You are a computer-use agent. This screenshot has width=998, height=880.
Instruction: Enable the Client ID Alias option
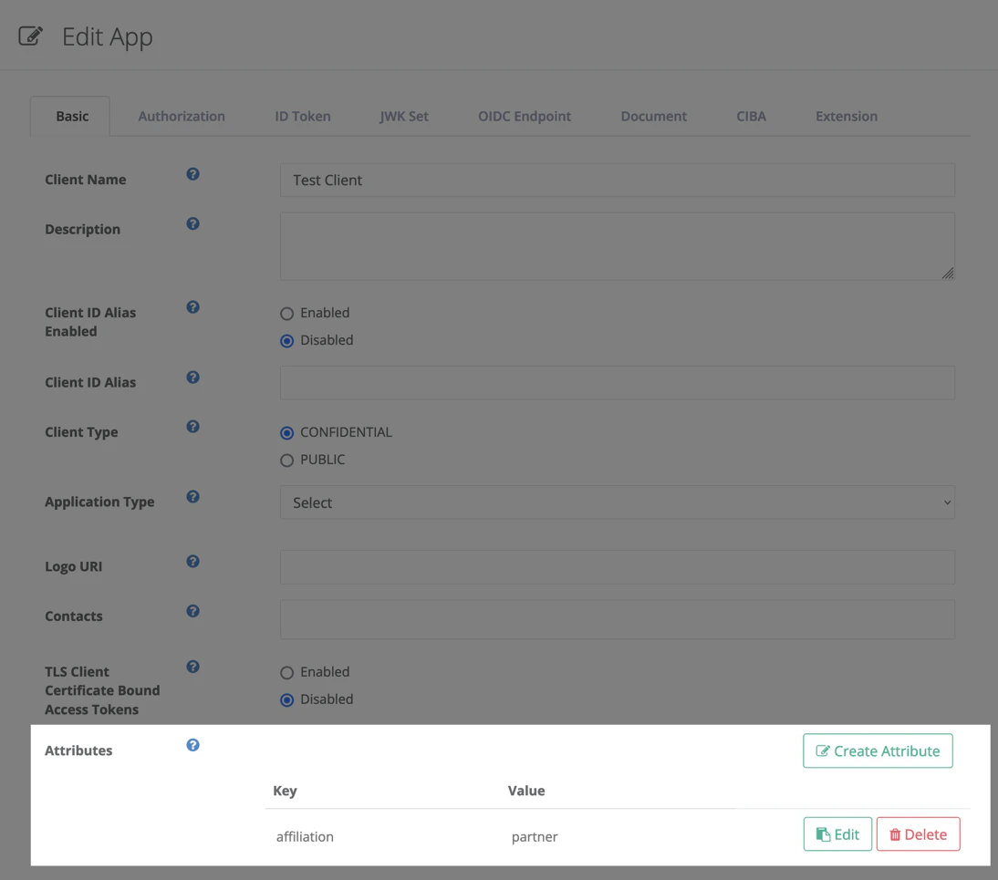tap(286, 313)
